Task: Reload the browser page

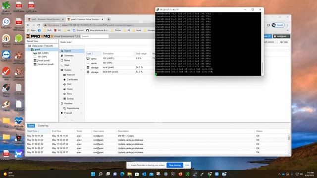Action: click(39, 25)
